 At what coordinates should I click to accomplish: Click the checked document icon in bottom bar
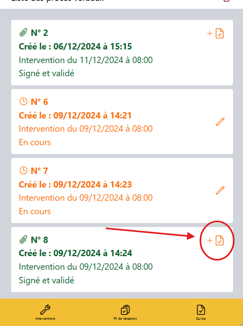[x=201, y=310]
